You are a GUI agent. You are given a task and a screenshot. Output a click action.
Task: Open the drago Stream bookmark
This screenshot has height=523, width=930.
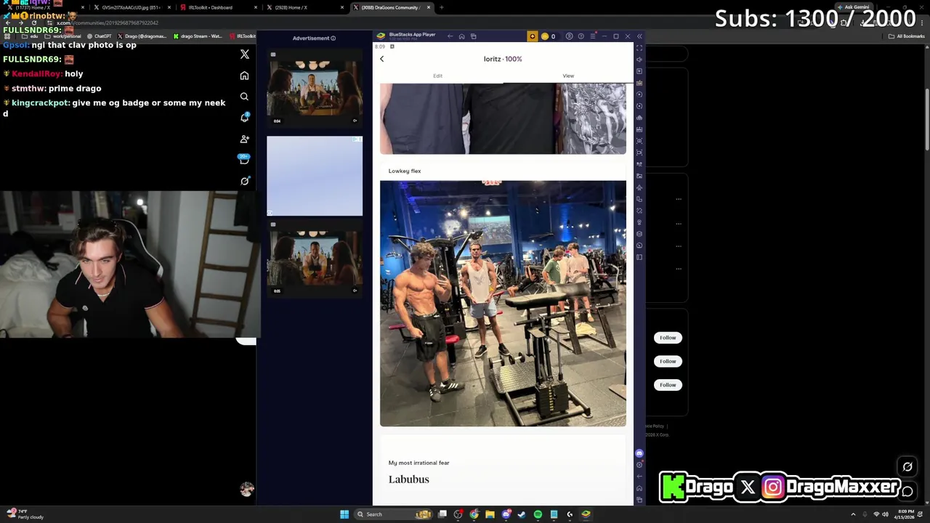coord(198,36)
